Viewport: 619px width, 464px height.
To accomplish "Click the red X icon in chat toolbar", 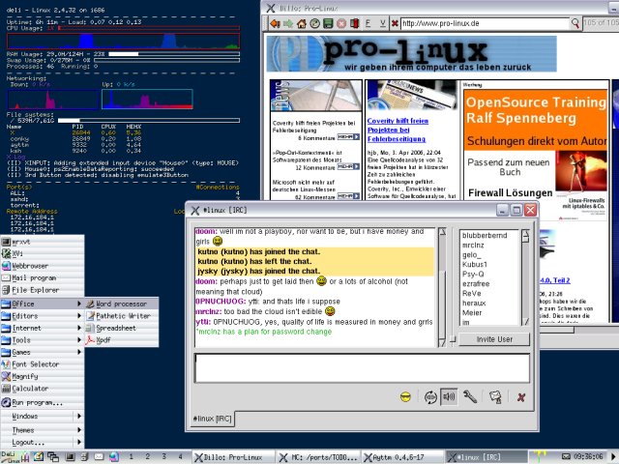I will [521, 396].
